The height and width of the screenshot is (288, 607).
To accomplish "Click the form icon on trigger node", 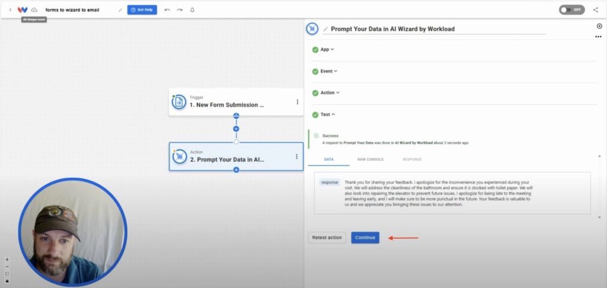I will tap(179, 102).
